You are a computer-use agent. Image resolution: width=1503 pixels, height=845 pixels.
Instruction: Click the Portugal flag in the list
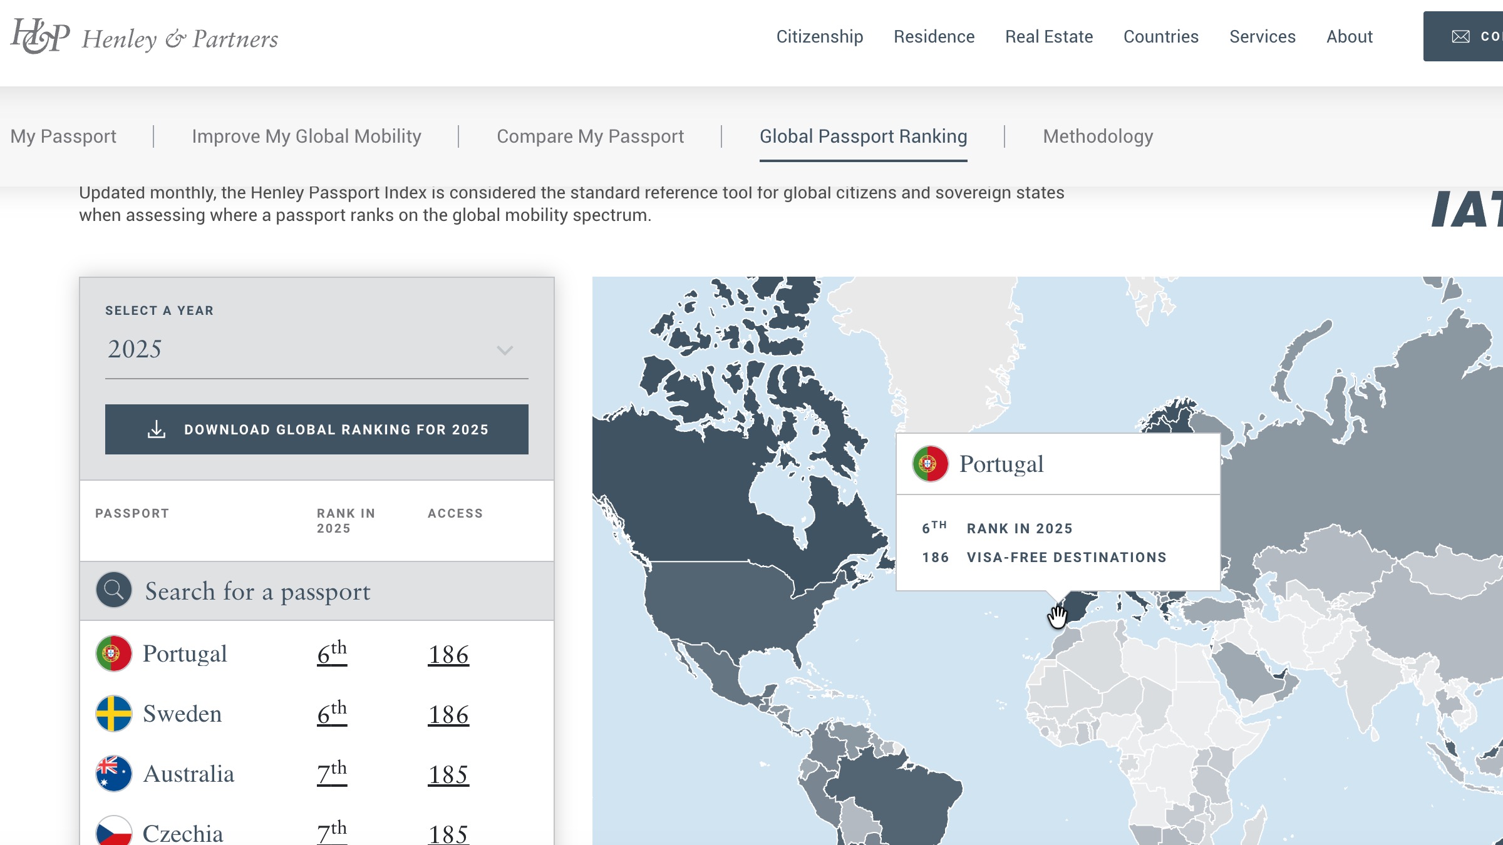click(113, 653)
